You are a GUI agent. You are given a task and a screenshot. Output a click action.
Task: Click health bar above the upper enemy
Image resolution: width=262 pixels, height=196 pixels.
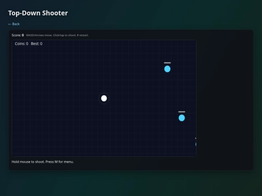pos(167,63)
